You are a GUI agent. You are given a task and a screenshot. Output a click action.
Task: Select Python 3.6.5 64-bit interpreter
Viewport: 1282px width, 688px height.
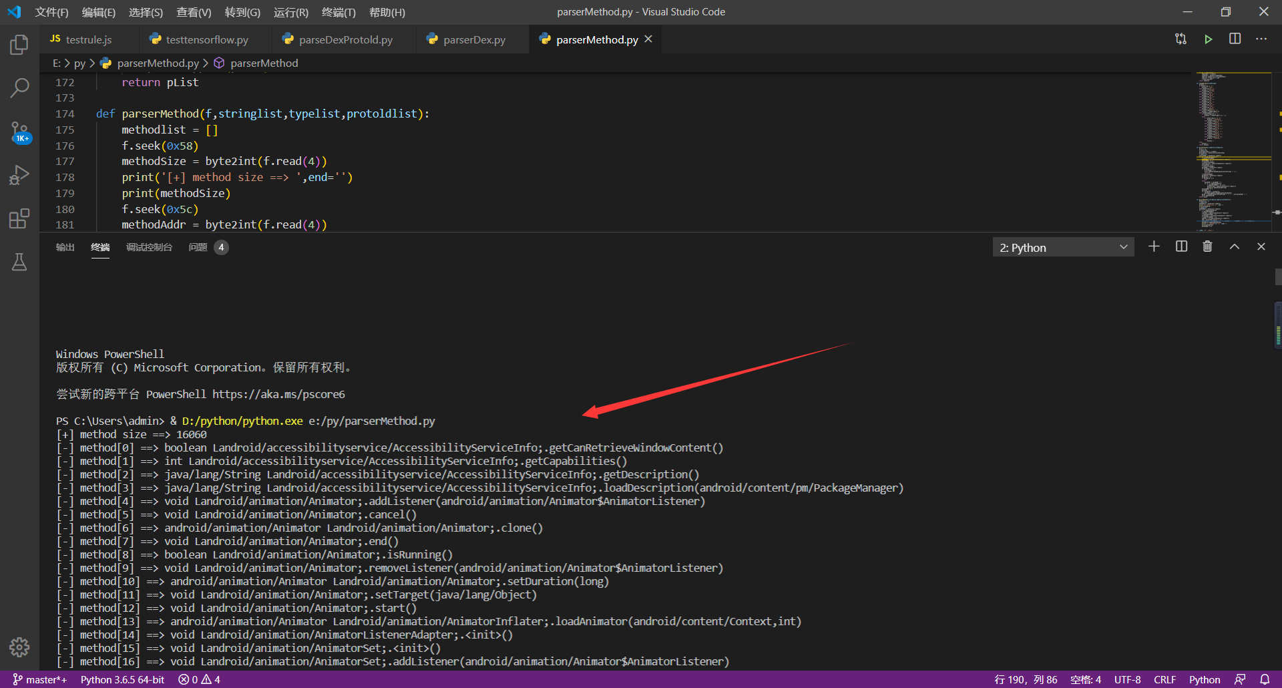123,679
